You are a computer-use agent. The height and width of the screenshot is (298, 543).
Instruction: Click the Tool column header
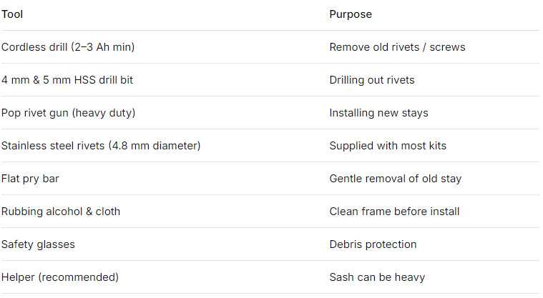(12, 14)
